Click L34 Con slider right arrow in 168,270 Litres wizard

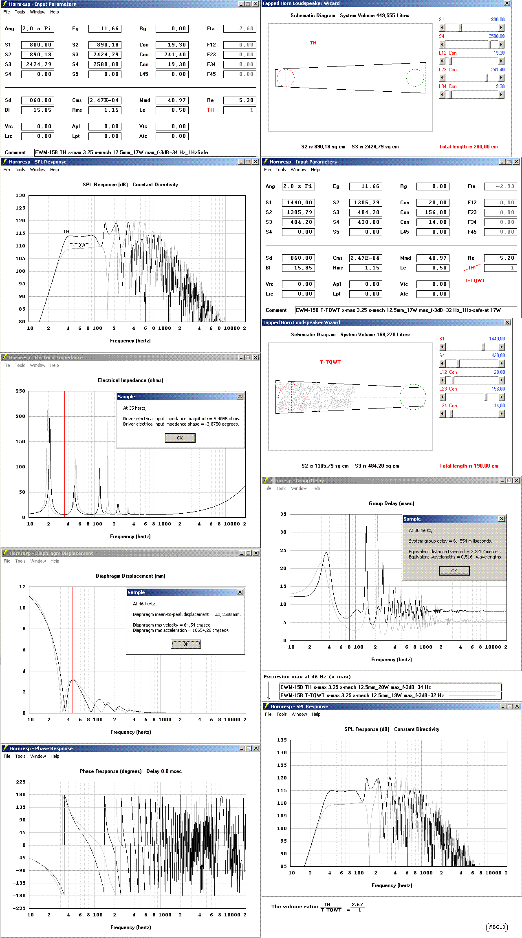[502, 414]
